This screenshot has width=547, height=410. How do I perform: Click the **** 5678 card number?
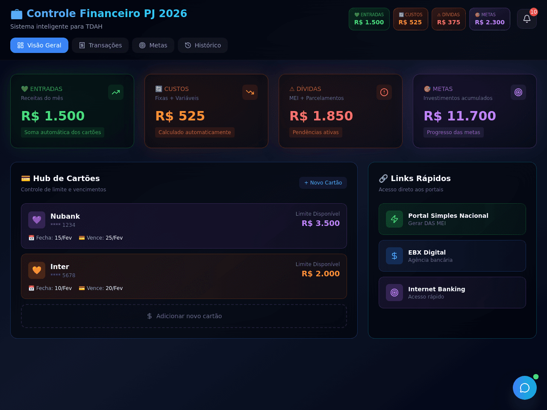pyautogui.click(x=63, y=275)
